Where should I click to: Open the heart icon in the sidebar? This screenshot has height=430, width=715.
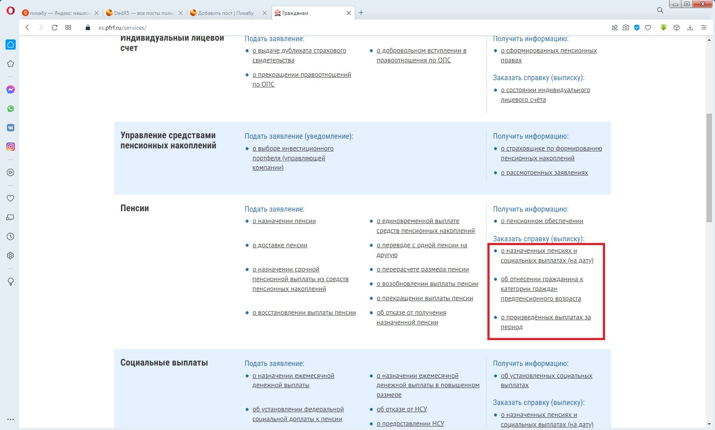click(x=11, y=198)
